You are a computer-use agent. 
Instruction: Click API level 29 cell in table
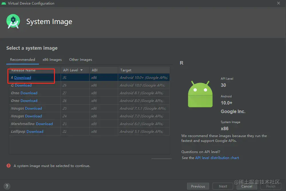(75, 85)
